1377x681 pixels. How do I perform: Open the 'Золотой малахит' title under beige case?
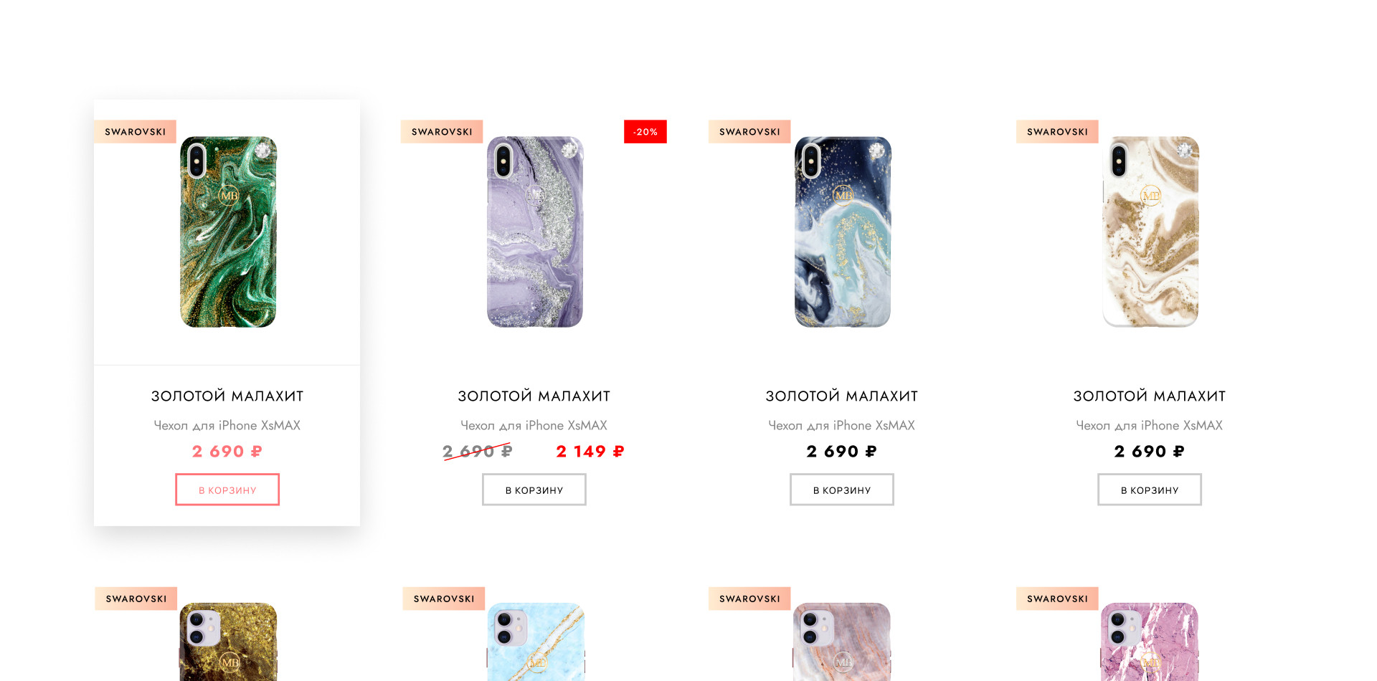(x=1150, y=396)
